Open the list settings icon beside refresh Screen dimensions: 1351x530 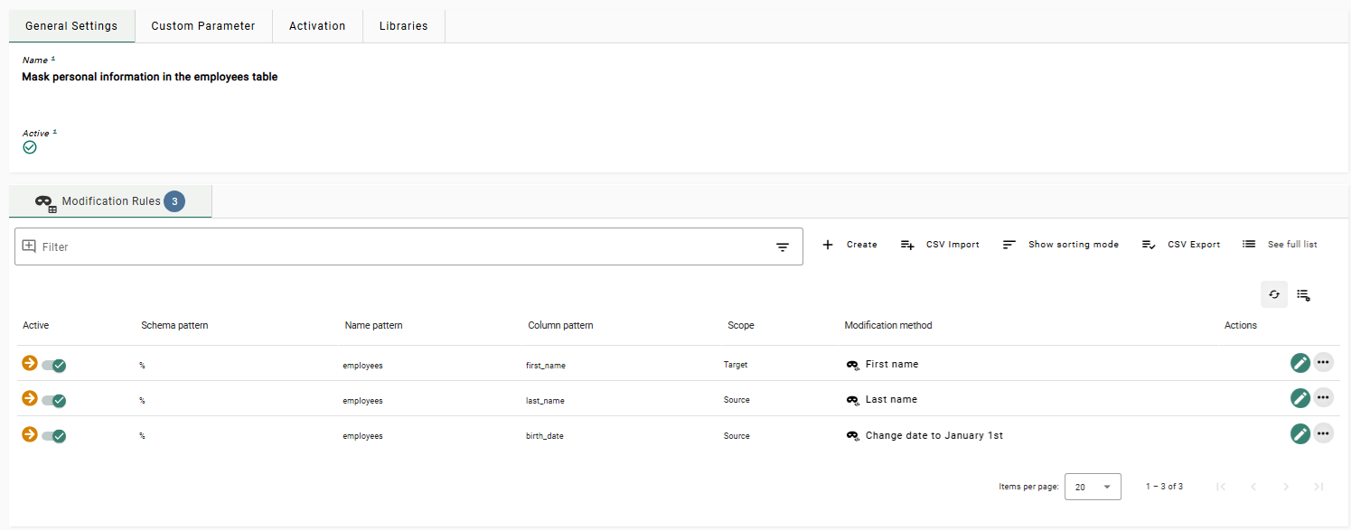[1303, 294]
